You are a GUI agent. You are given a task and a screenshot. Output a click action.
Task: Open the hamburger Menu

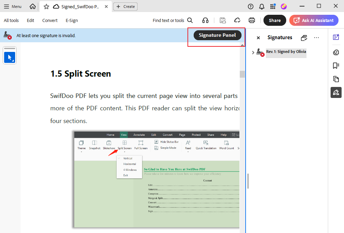[12, 7]
